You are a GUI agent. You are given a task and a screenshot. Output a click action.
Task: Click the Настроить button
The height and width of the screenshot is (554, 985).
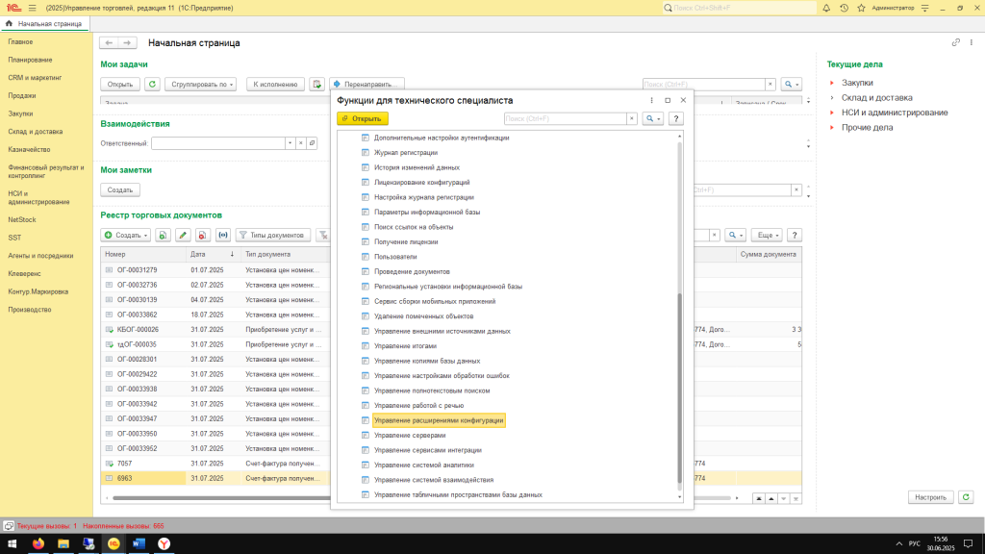tap(930, 497)
